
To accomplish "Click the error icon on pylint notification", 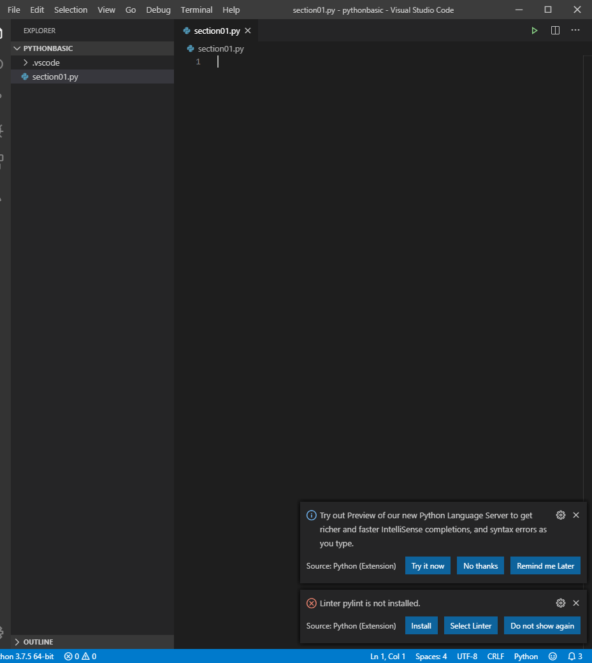I will click(x=312, y=603).
